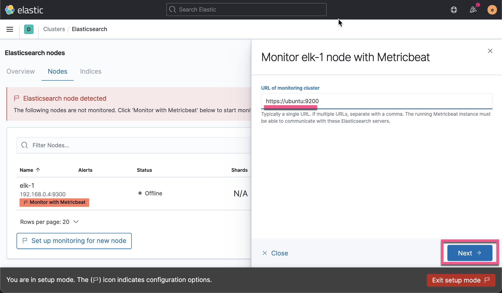Click the flag icon next to Elasticsearch node detected
This screenshot has width=502, height=293.
tap(17, 98)
